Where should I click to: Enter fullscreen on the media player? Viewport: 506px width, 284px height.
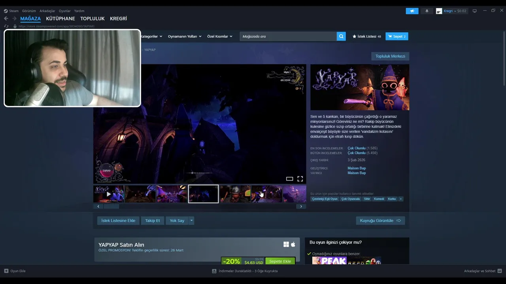300,179
